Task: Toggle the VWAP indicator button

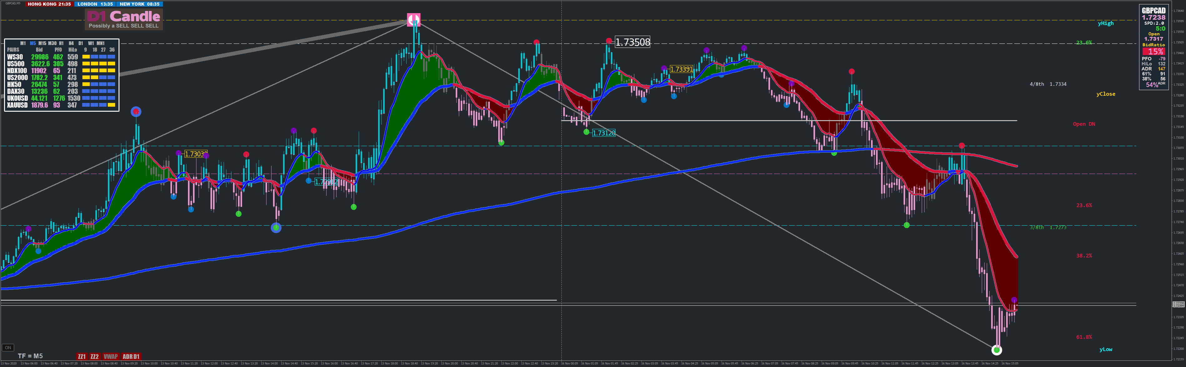Action: [x=110, y=356]
